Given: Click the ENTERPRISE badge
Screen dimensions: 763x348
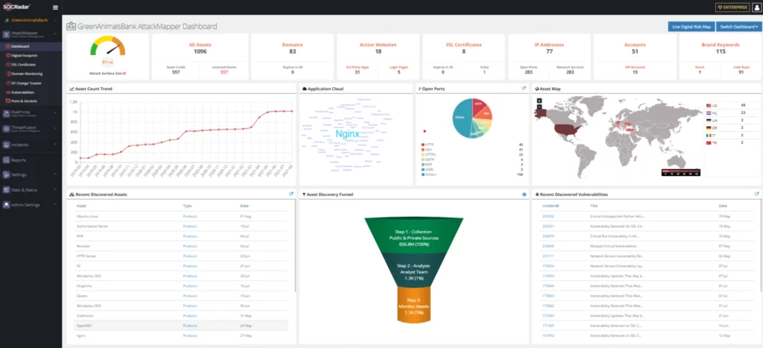Looking at the screenshot, I should point(732,7).
